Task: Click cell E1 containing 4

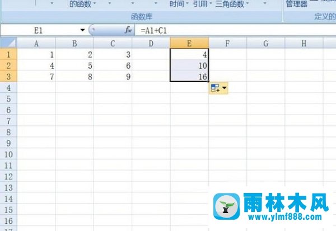Action: [189, 54]
